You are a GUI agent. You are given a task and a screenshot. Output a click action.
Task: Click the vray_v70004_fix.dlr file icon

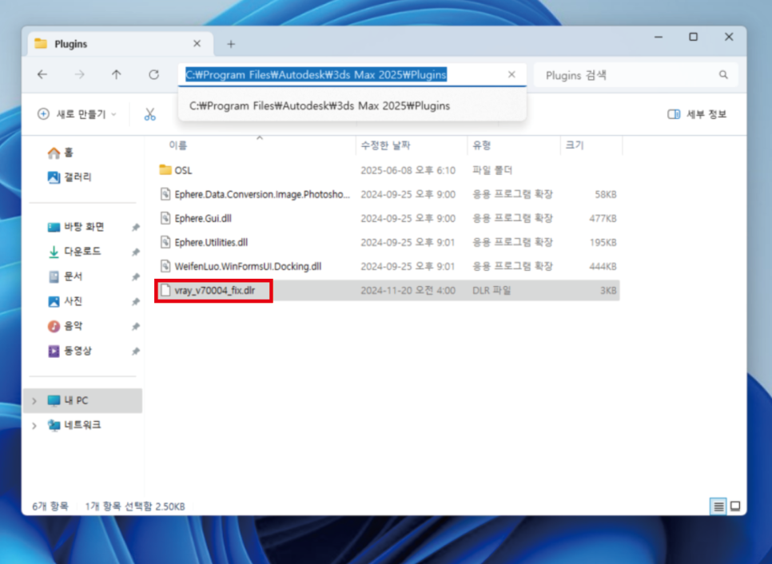(x=165, y=290)
